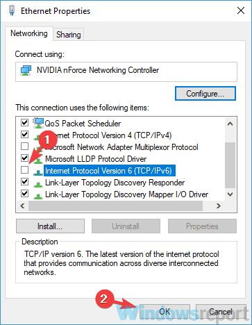252x325 pixels.
Task: Switch to the Sharing tab
Action: (69, 35)
